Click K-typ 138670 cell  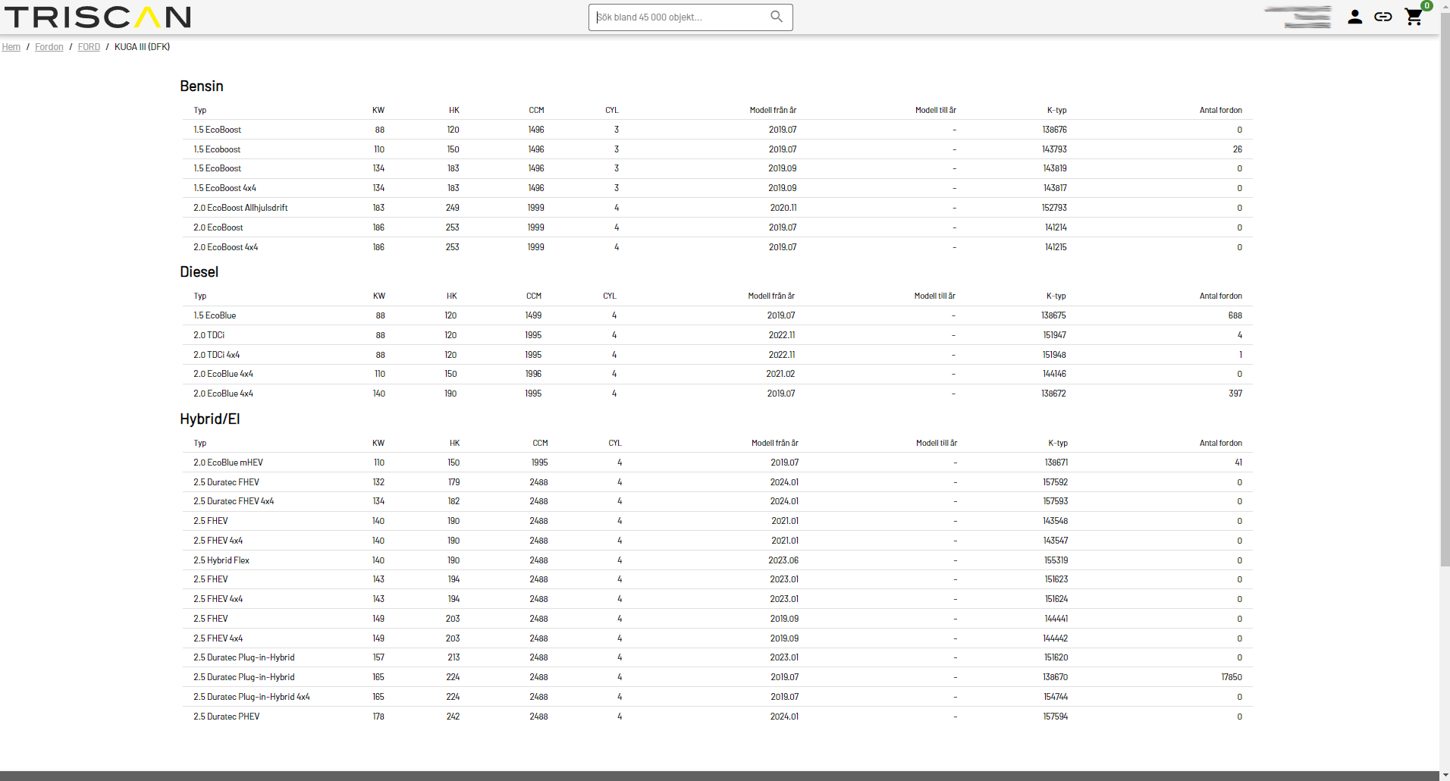1055,677
